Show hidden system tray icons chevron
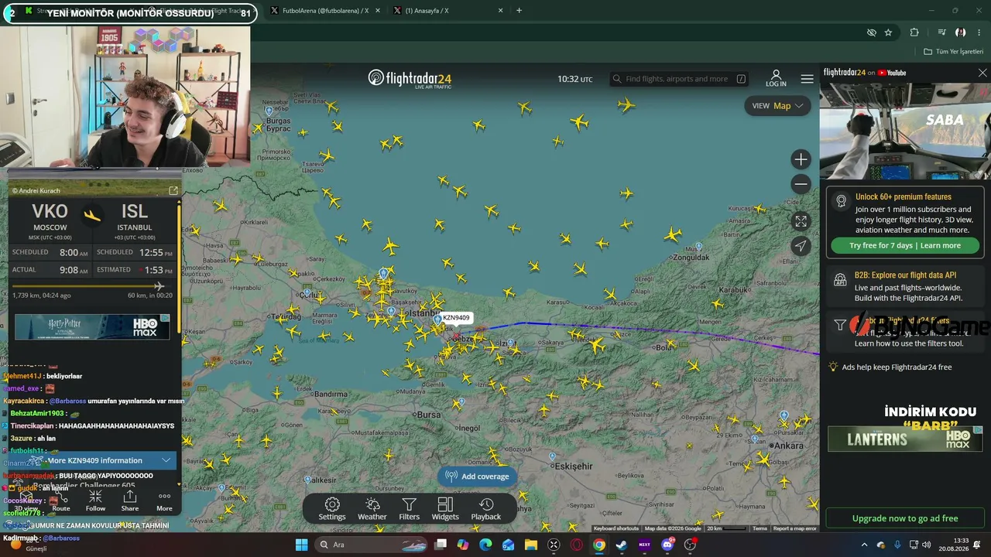 tap(864, 545)
